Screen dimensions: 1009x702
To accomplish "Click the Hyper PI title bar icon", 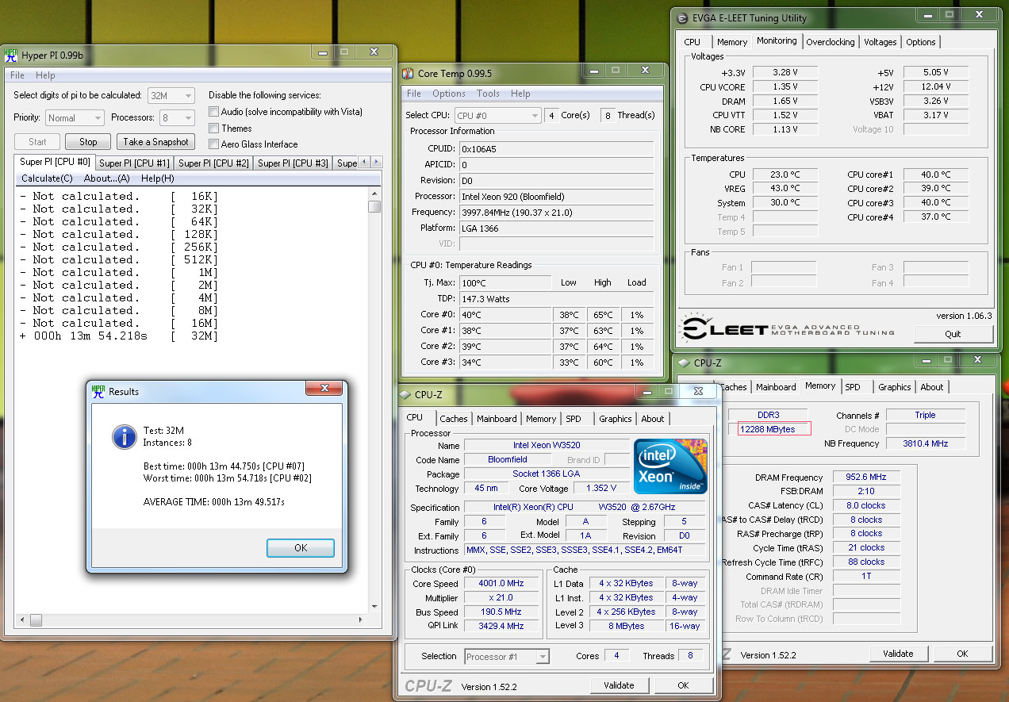I will coord(11,56).
